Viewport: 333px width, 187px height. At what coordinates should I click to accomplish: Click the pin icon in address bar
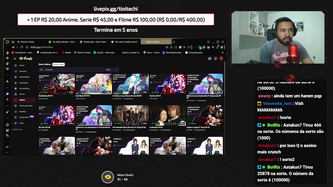point(171,47)
